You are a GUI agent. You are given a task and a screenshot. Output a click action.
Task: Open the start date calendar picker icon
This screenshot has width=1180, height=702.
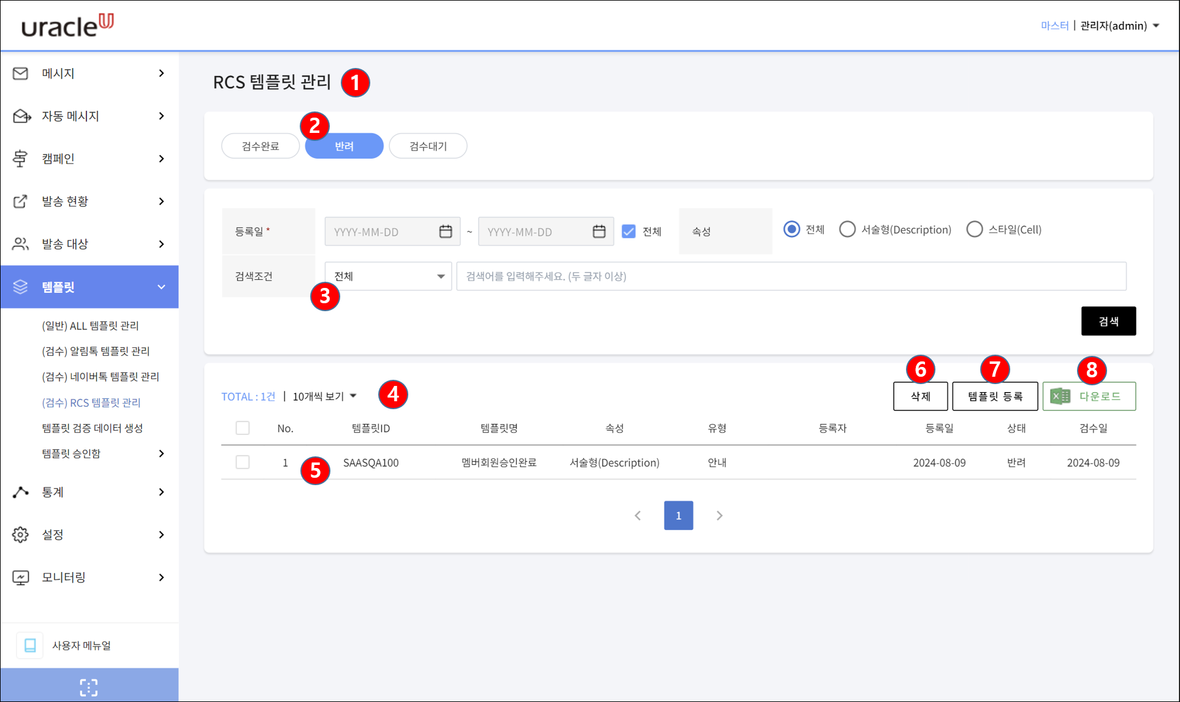click(x=446, y=232)
